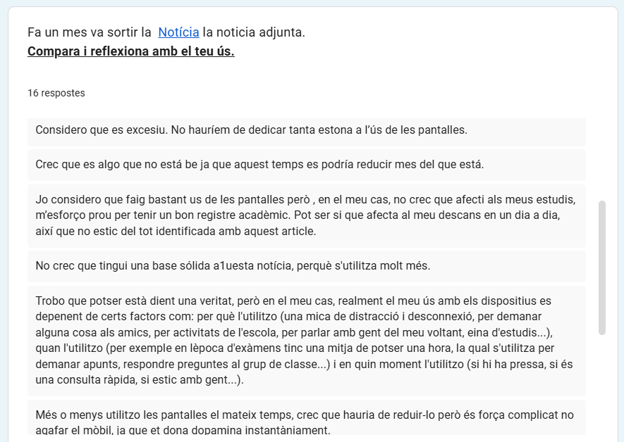This screenshot has height=442, width=624.
Task: Select the response starting "Crec que es algo"
Action: 307,165
